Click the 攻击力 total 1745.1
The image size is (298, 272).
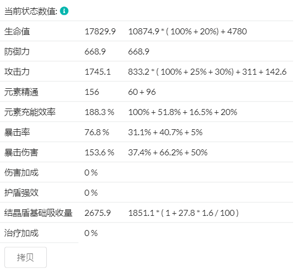click(x=98, y=72)
